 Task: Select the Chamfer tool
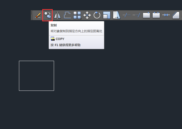click(176, 15)
